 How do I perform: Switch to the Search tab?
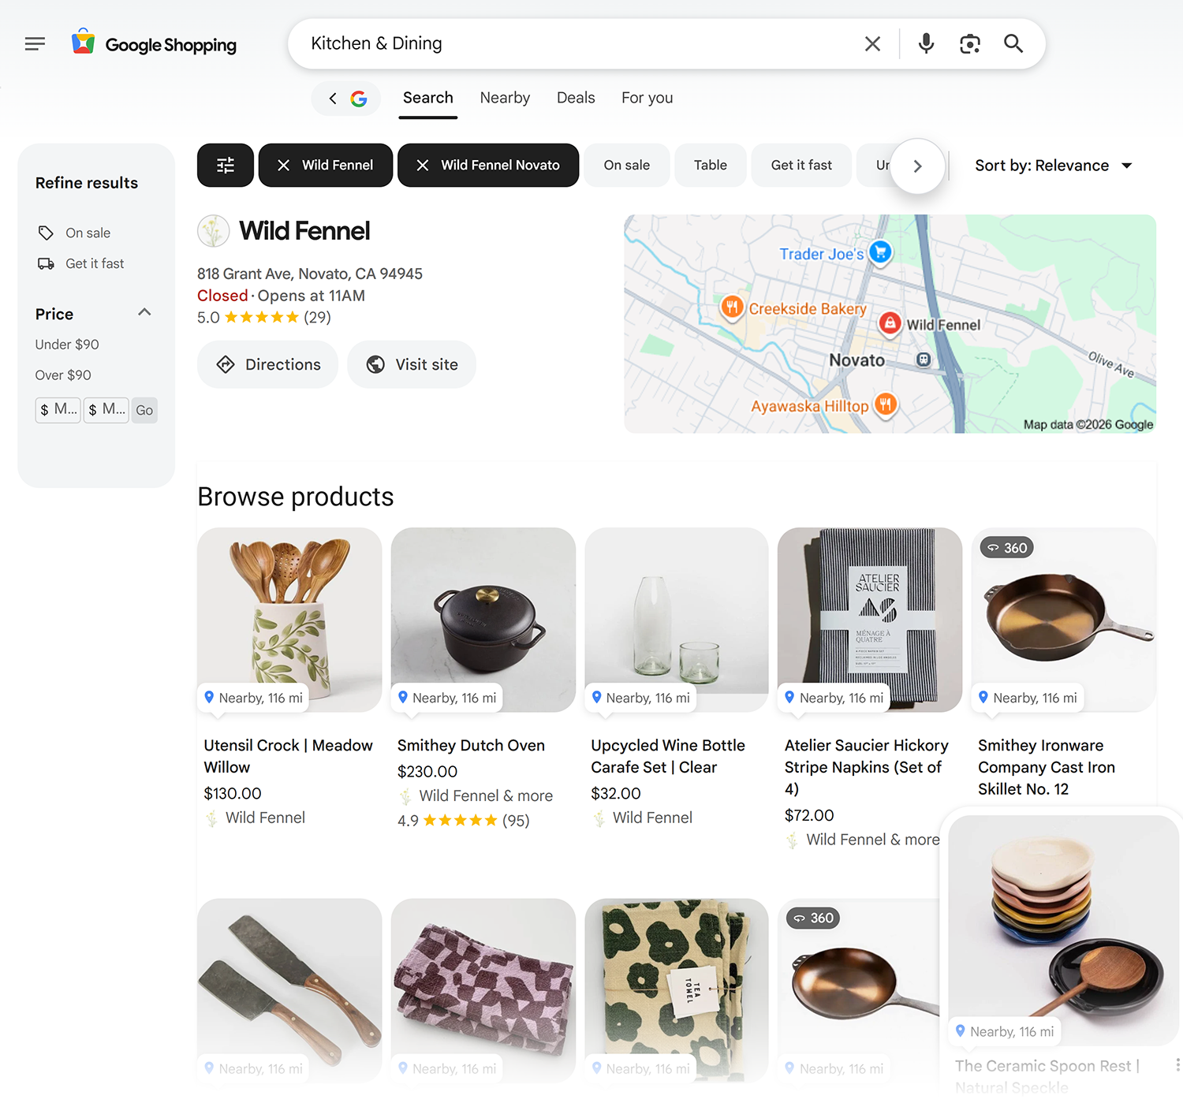[x=428, y=99]
